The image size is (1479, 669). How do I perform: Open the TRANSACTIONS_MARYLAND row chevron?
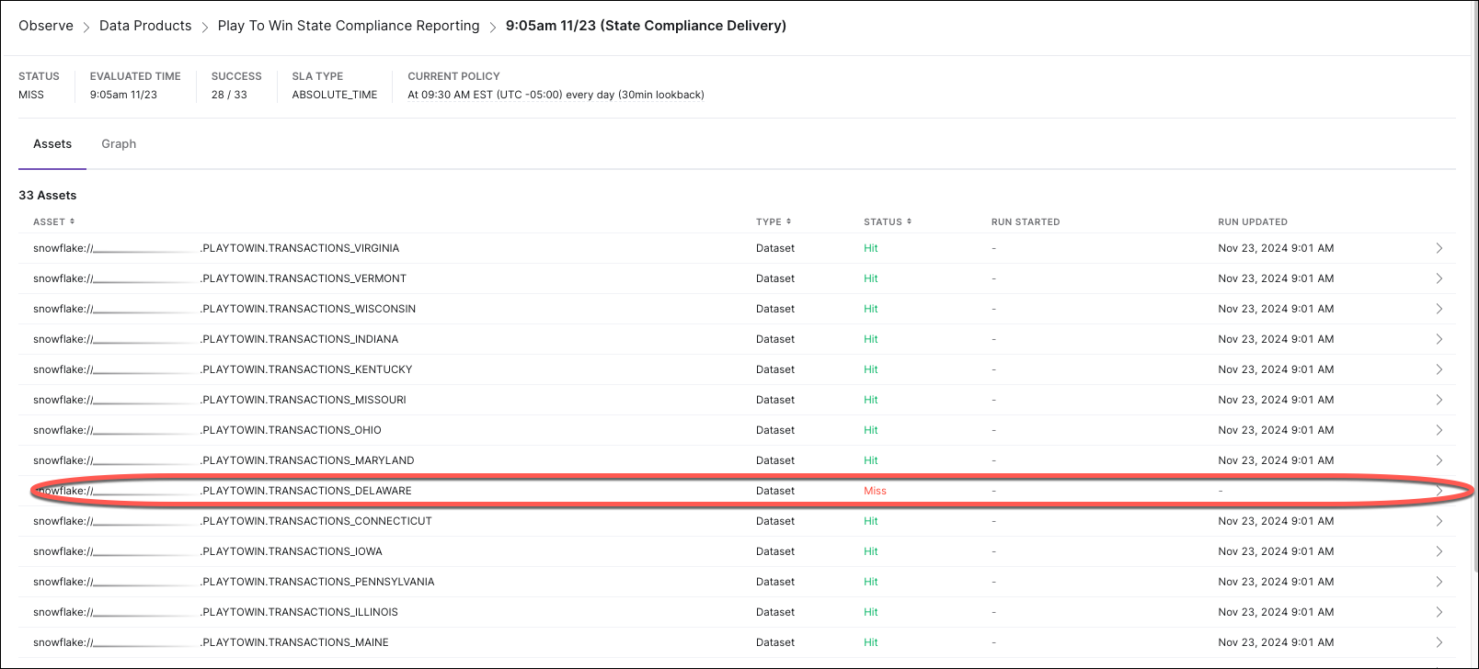point(1439,460)
